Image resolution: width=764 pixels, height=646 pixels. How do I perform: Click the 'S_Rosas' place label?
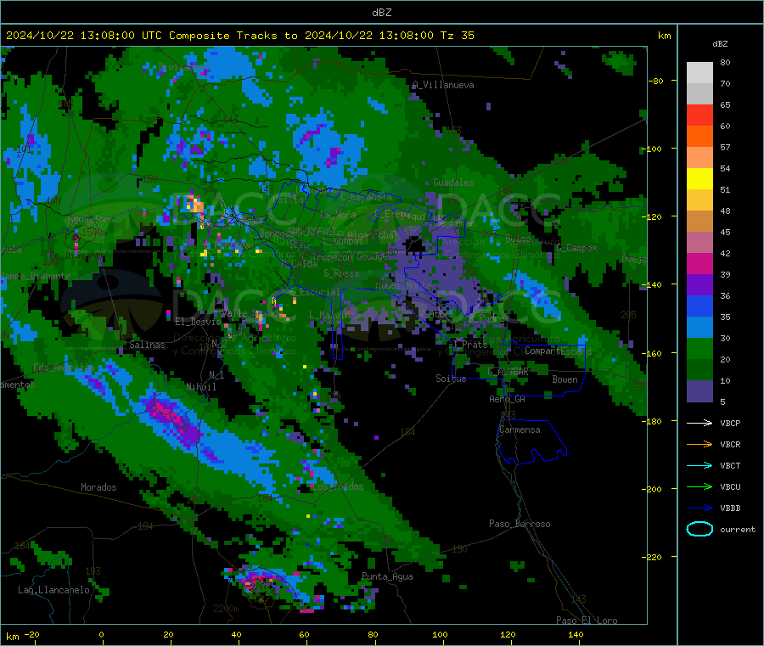[341, 273]
